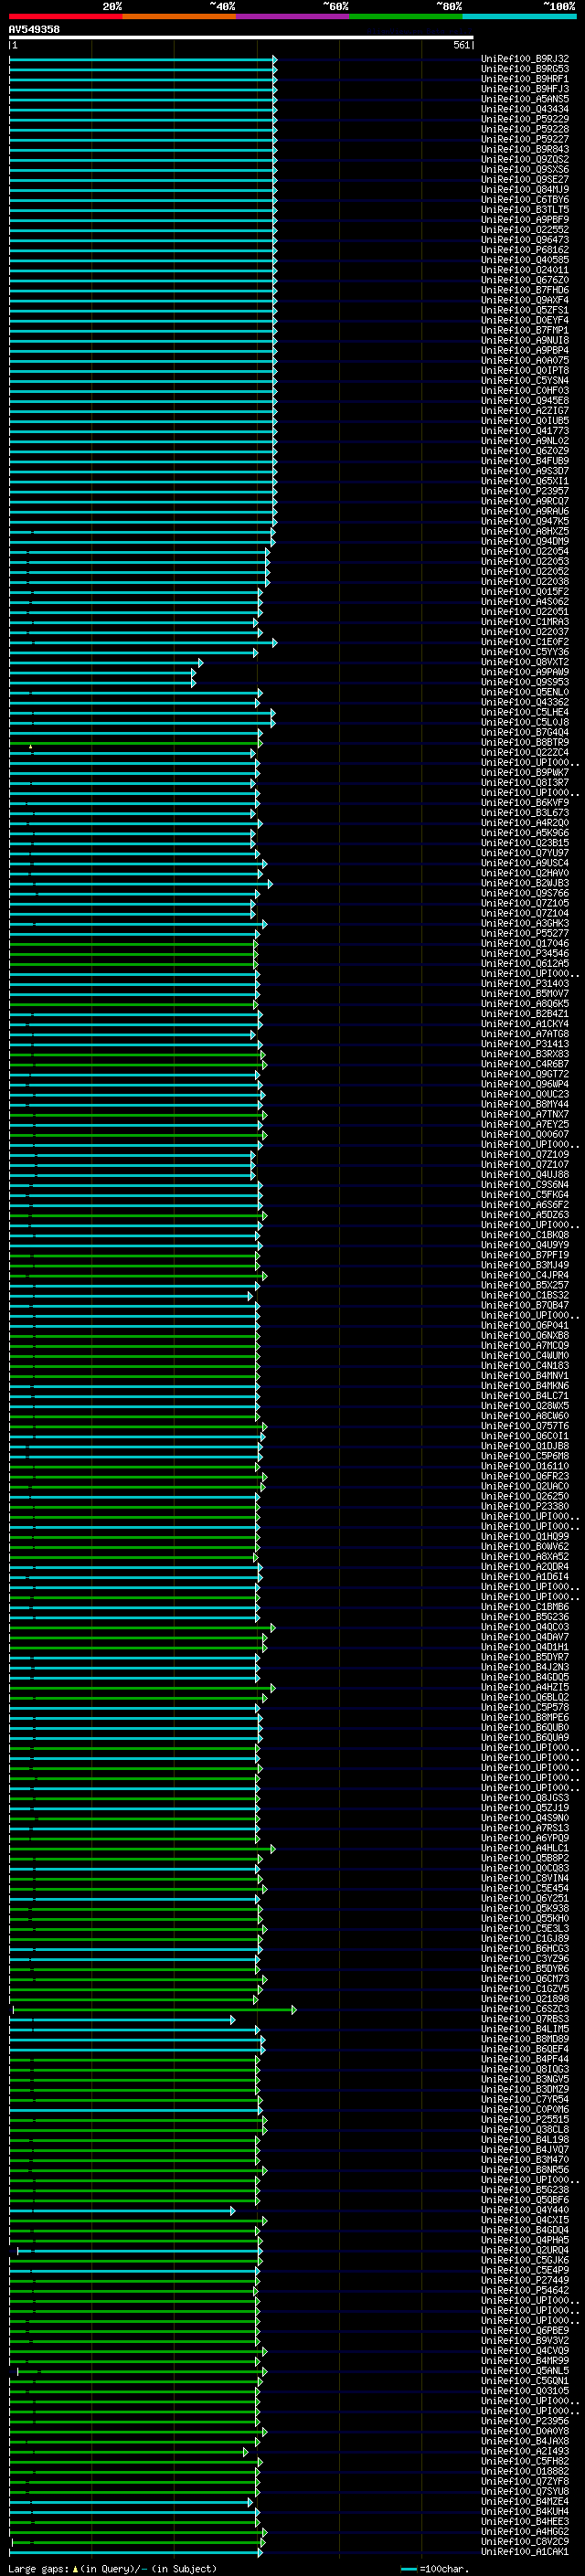
Task: Select hit UniRef100_P59228
Action: [x=525, y=129]
